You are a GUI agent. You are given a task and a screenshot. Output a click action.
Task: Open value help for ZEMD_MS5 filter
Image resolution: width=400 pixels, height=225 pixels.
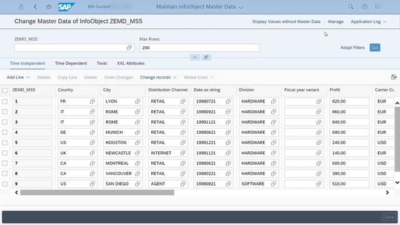129,47
